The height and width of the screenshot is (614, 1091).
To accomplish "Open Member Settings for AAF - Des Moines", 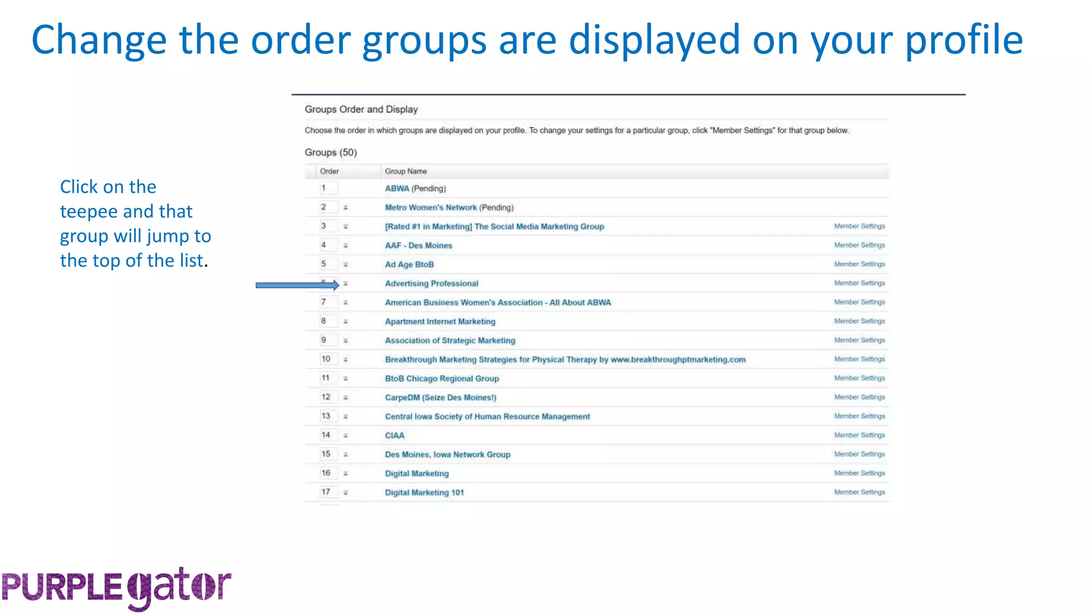I will point(859,245).
